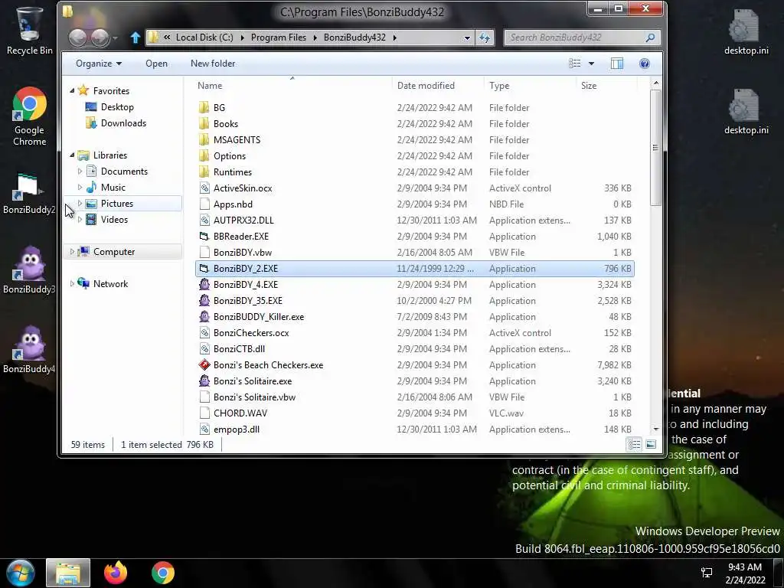Expand the Network tree node

point(72,283)
